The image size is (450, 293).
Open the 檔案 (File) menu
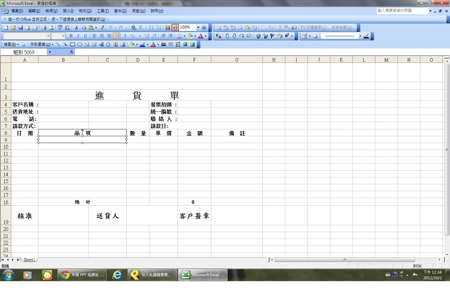tap(17, 11)
